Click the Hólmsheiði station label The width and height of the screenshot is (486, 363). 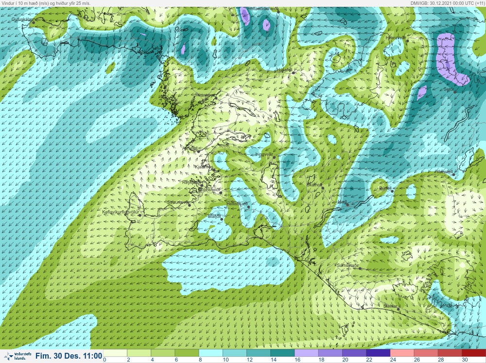pyautogui.click(x=209, y=189)
